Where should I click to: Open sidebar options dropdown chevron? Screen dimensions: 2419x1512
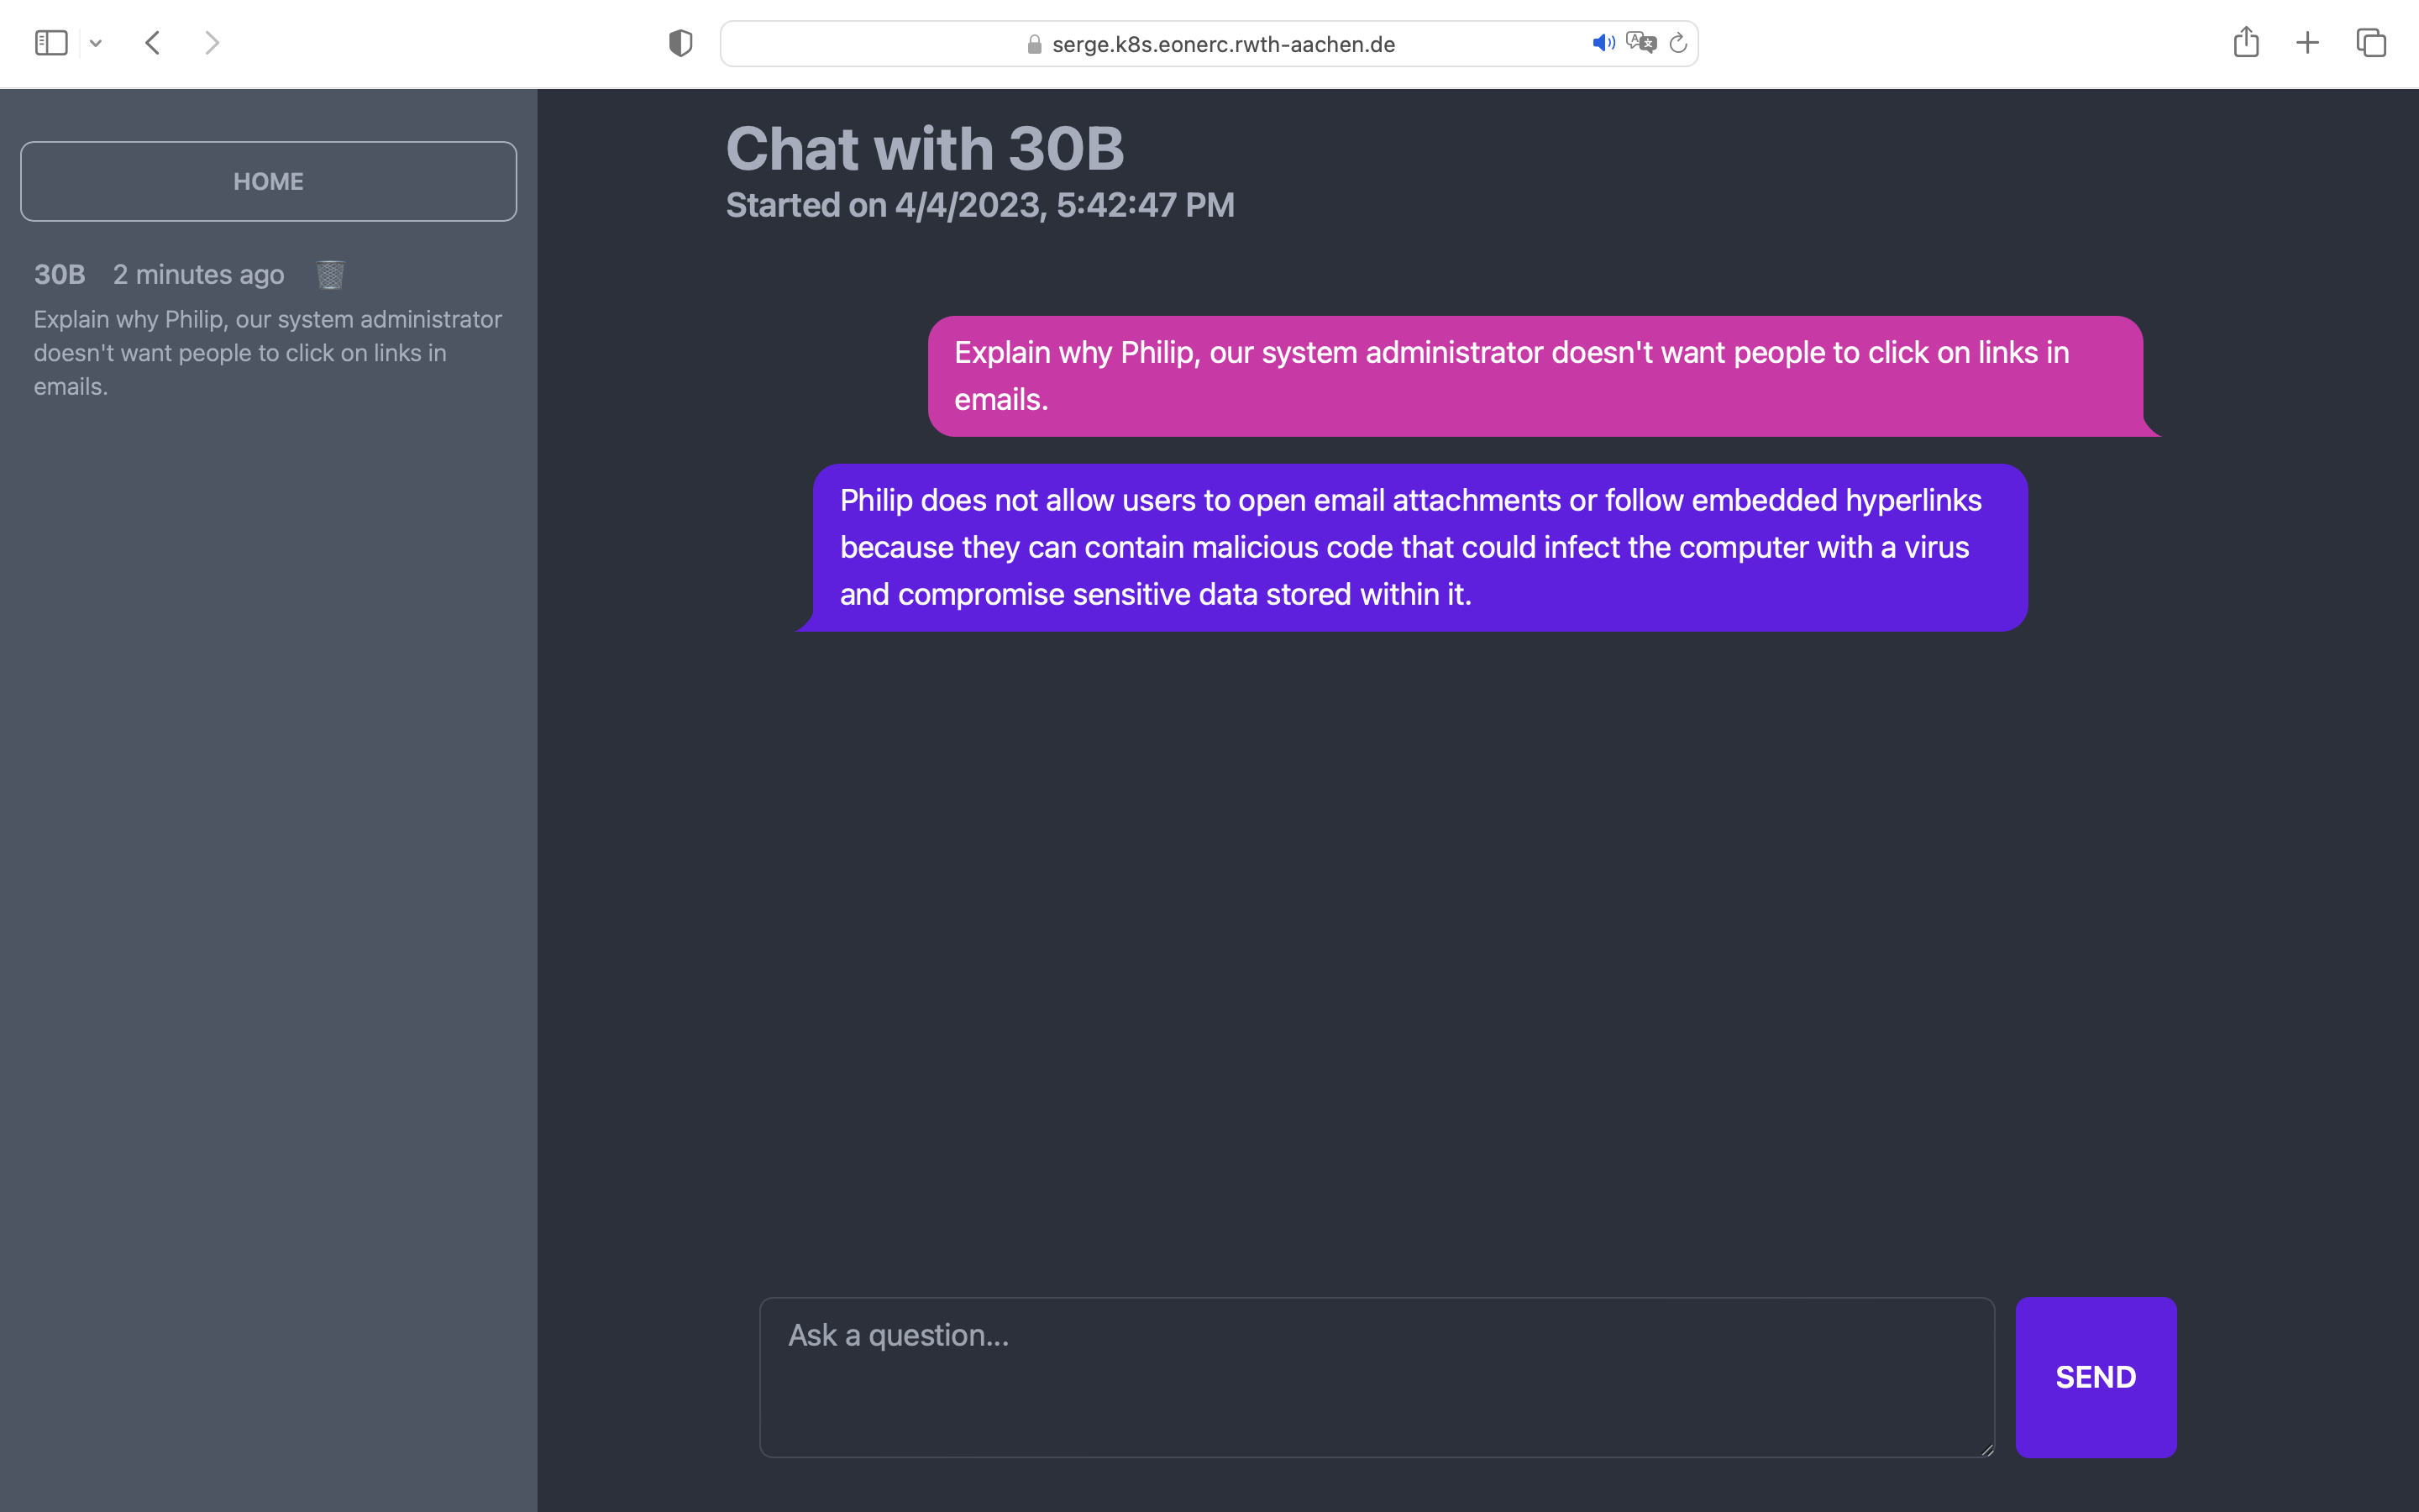96,43
